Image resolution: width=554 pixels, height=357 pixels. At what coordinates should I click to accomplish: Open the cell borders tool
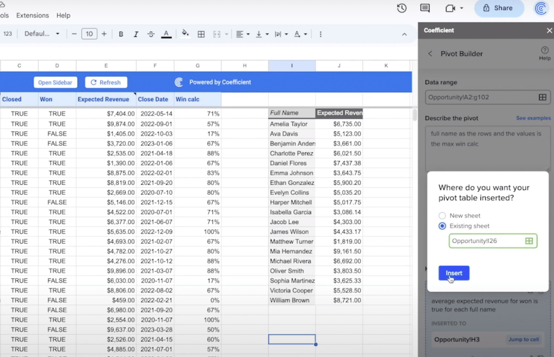point(201,34)
